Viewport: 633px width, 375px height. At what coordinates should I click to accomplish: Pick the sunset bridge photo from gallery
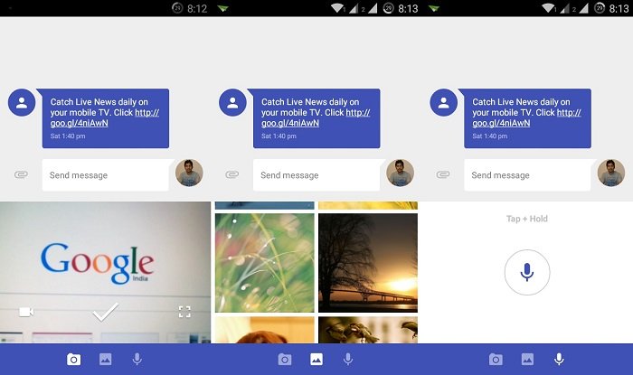tap(368, 263)
